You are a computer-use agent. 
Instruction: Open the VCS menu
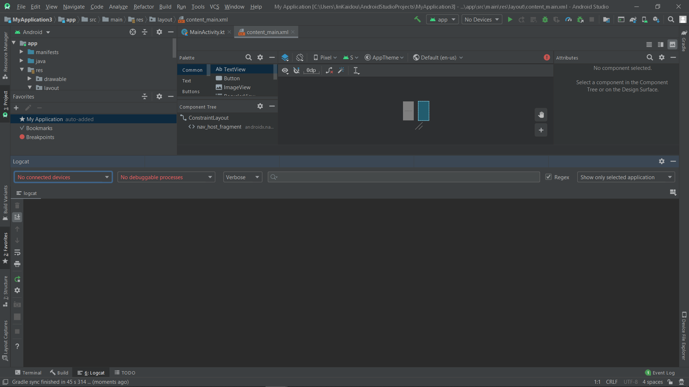pyautogui.click(x=214, y=6)
